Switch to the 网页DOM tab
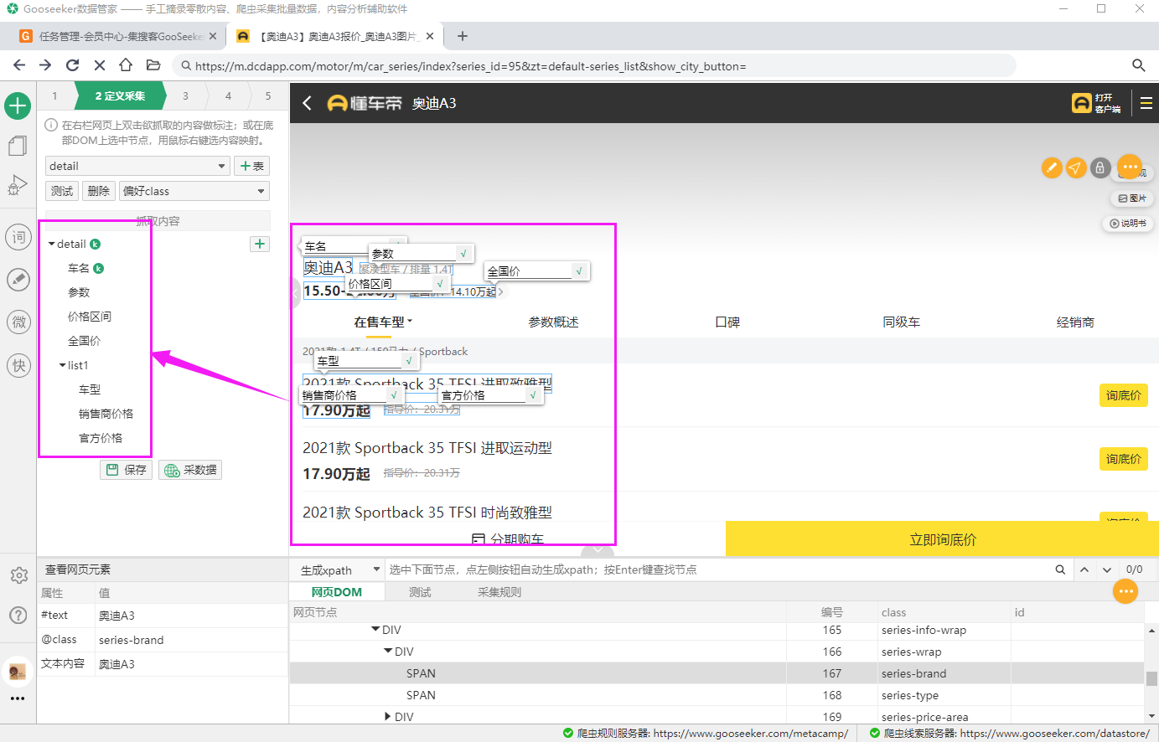 click(x=337, y=592)
